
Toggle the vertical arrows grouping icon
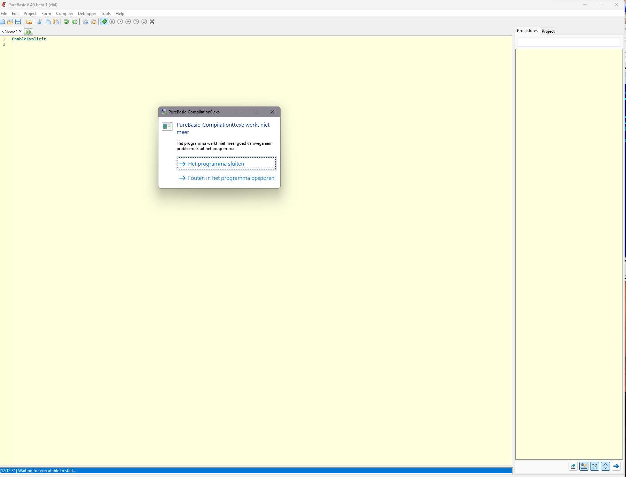(595, 466)
